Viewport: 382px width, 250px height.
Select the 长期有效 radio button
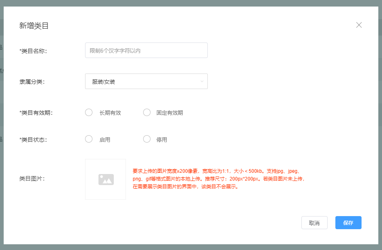tap(89, 112)
